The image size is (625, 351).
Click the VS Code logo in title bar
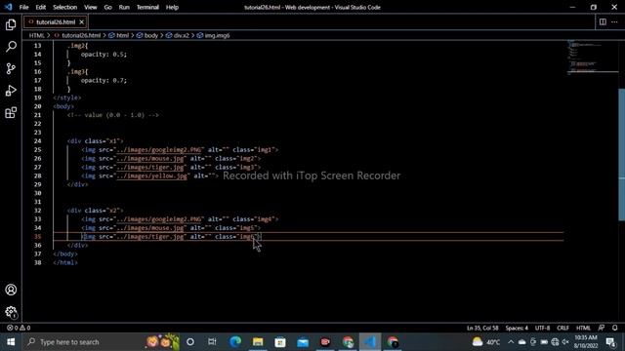(x=8, y=7)
